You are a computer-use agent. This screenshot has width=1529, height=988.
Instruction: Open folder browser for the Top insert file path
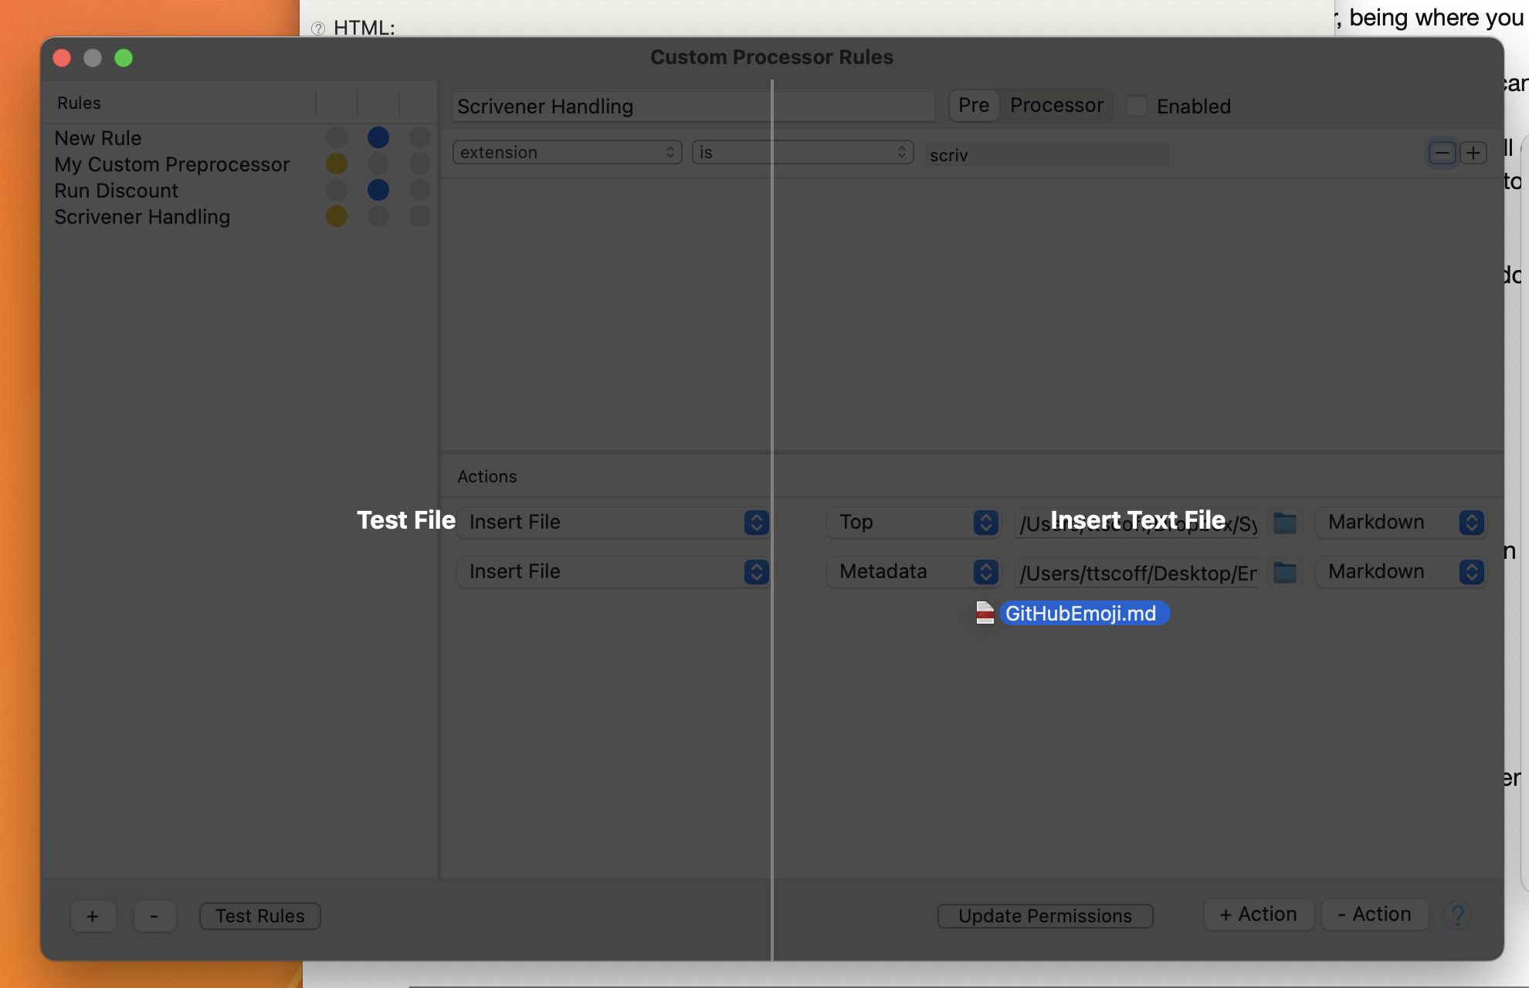[1284, 523]
